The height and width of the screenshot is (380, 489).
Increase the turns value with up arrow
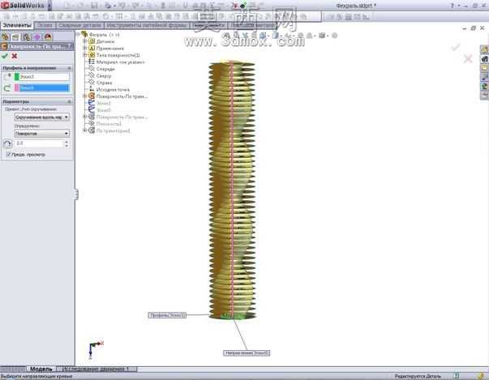(66, 142)
